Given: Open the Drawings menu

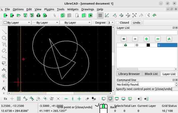Looking at the screenshot, I should pyautogui.click(x=88, y=9).
